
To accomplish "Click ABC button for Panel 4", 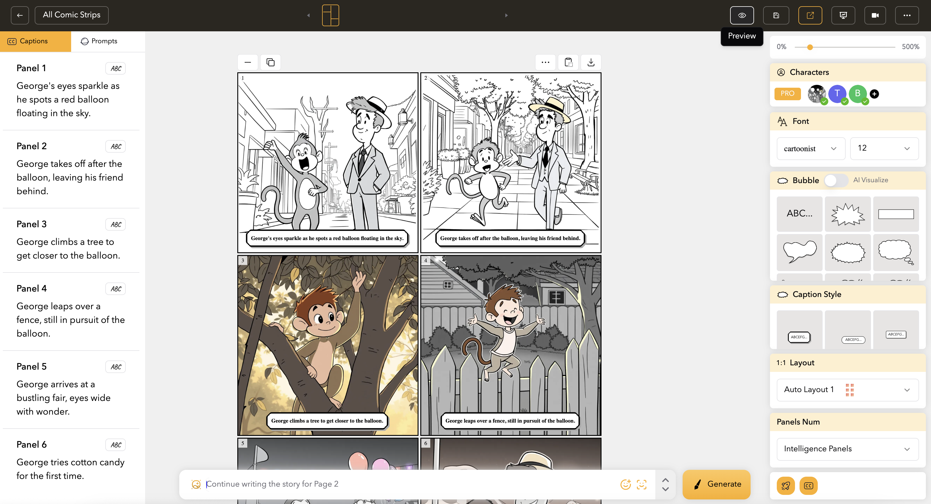I will click(x=116, y=289).
